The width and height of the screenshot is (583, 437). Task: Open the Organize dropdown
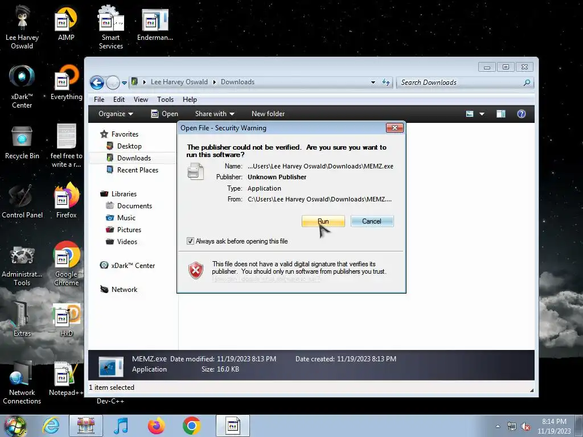point(116,114)
